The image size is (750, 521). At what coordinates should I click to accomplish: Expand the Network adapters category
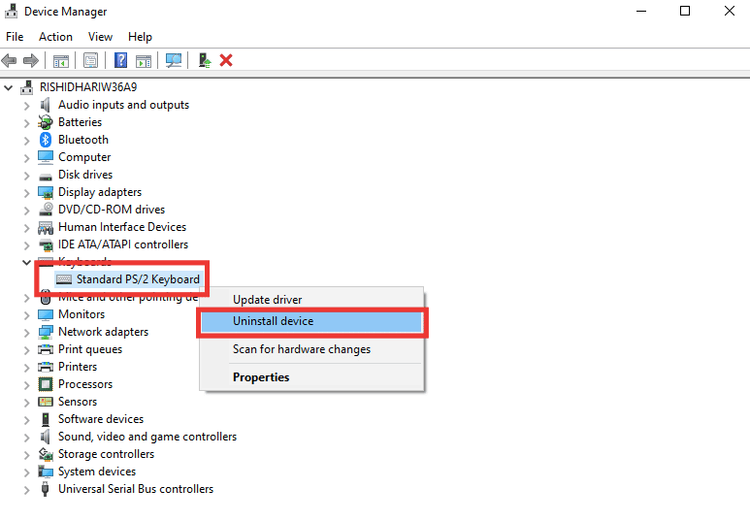[27, 333]
